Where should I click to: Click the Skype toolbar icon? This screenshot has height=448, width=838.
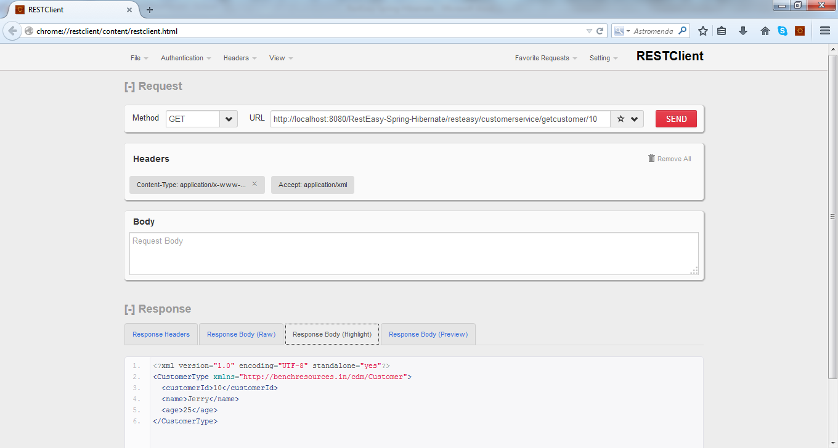tap(782, 30)
